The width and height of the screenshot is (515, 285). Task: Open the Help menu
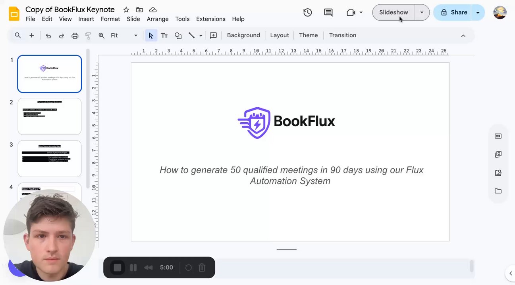pos(238,19)
